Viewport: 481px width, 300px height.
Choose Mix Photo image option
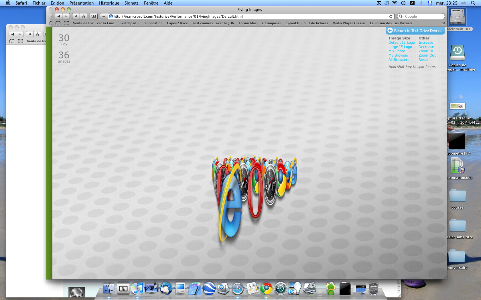pos(397,51)
